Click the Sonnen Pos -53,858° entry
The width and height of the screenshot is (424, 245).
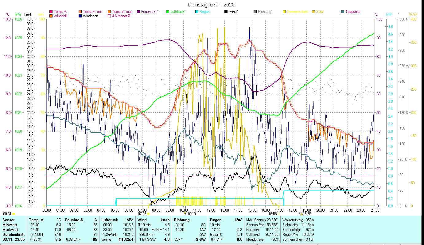[262, 225]
